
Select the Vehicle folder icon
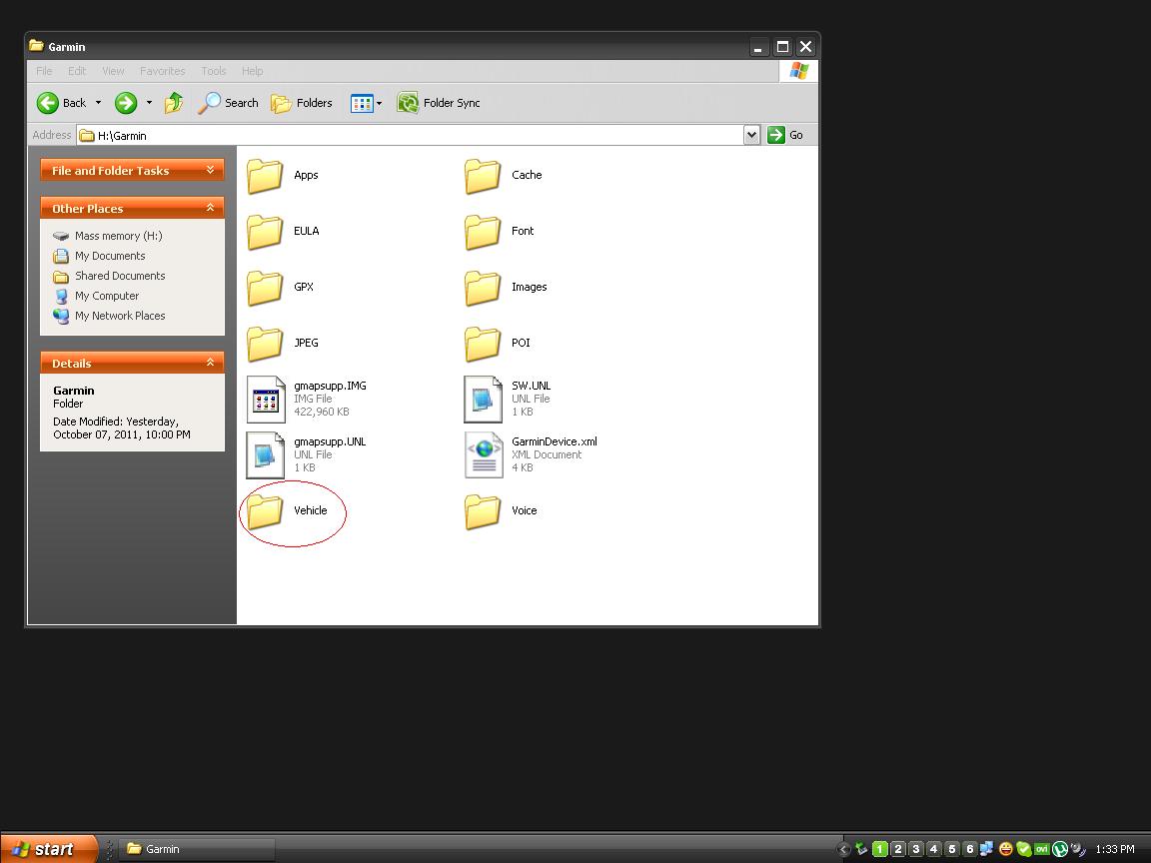pos(264,510)
